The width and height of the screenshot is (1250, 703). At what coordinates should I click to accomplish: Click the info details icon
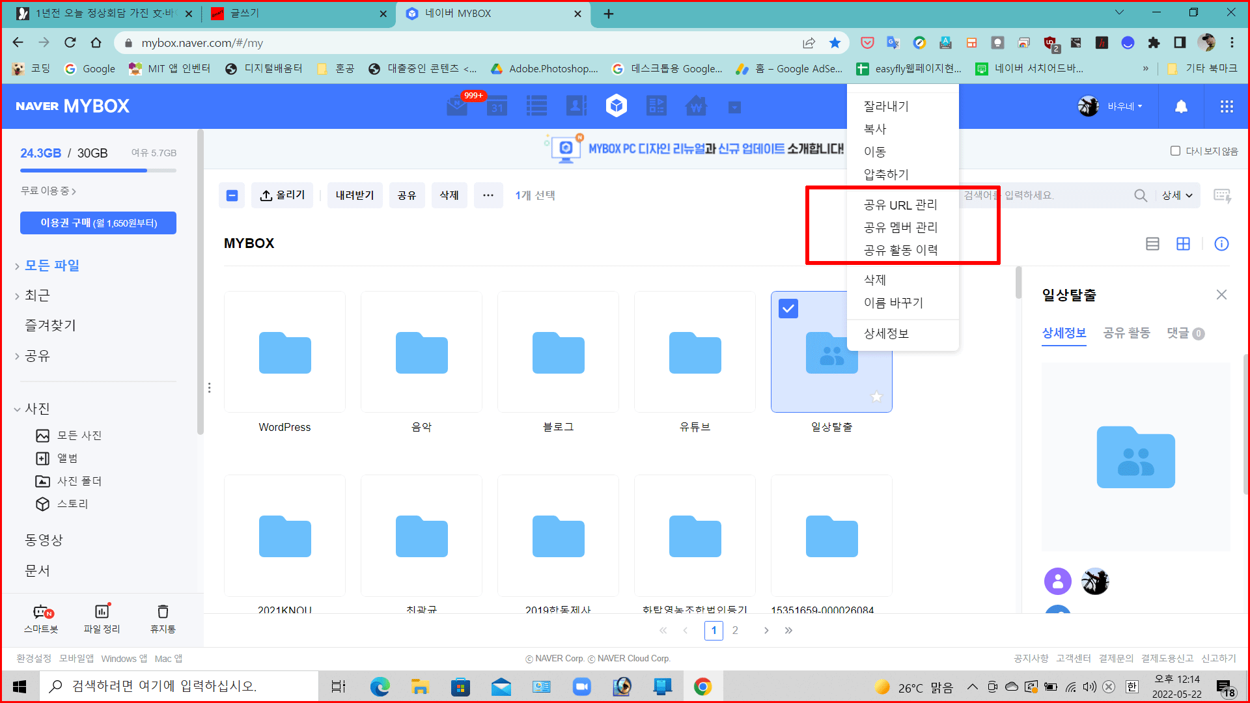click(x=1221, y=243)
